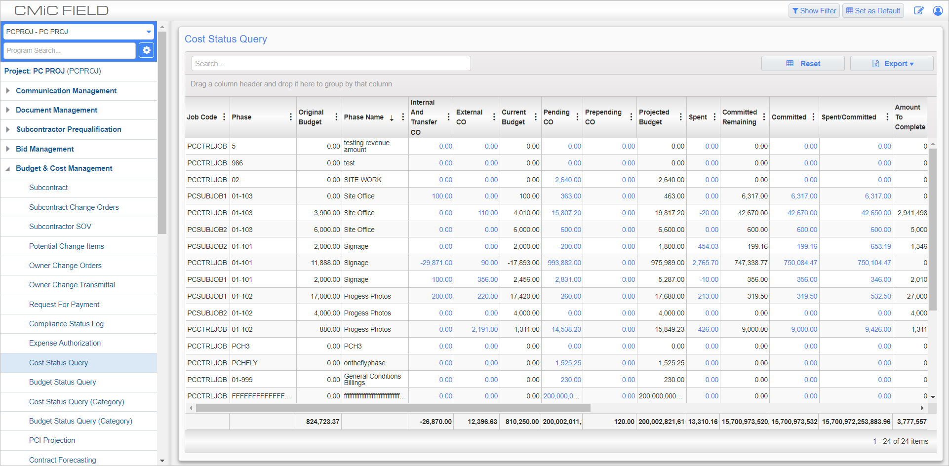Click Phase Name sort descending arrow
This screenshot has width=949, height=466.
click(392, 117)
